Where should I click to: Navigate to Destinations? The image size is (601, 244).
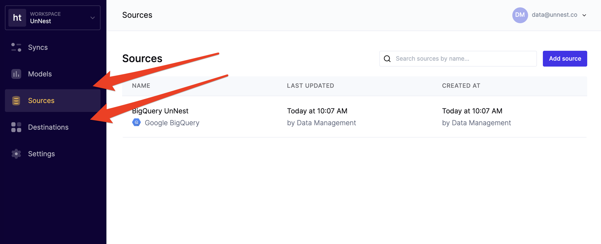pyautogui.click(x=53, y=127)
